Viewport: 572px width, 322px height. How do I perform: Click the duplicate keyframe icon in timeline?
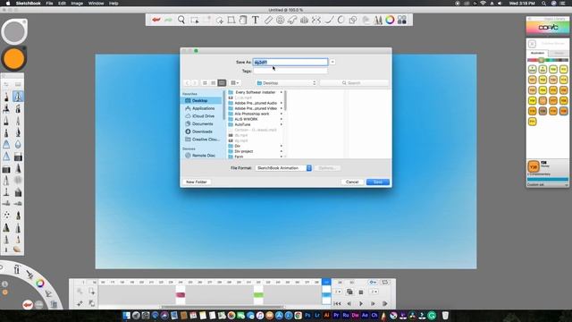(349, 292)
